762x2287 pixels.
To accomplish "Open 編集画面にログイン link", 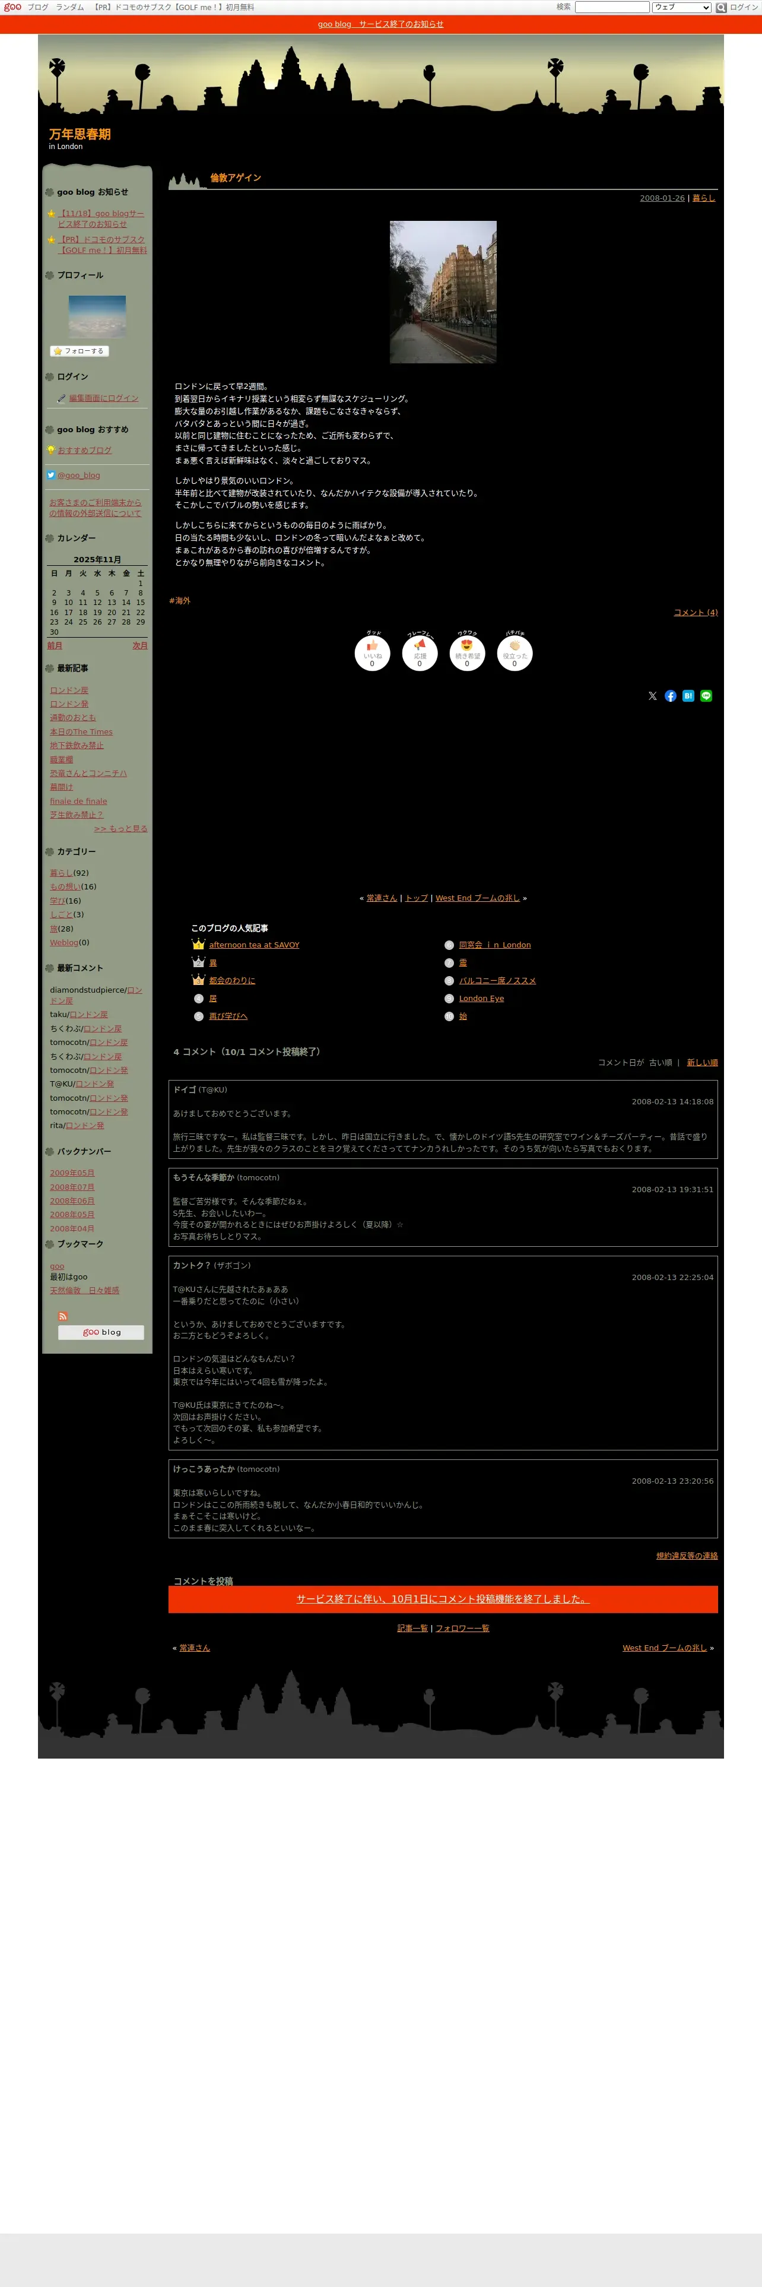I will coord(104,398).
